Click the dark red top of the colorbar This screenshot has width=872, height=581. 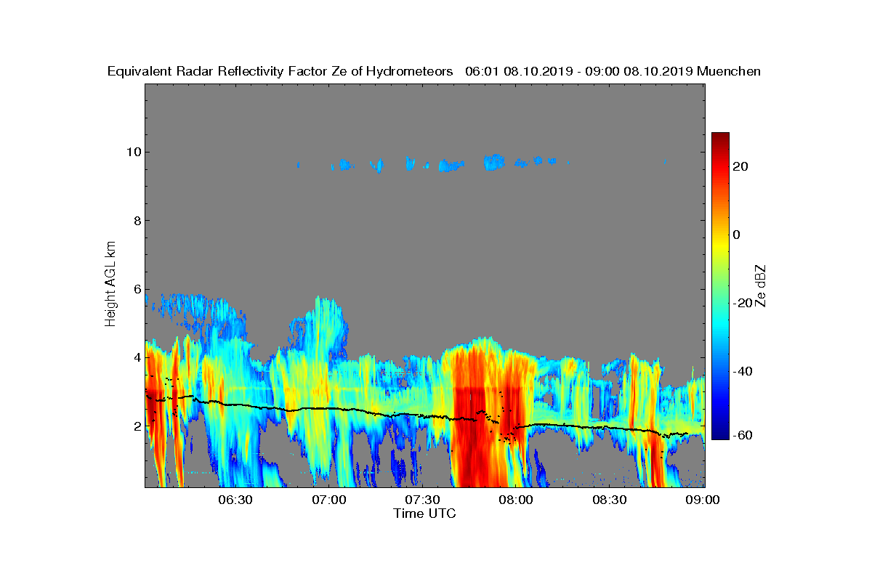[720, 138]
